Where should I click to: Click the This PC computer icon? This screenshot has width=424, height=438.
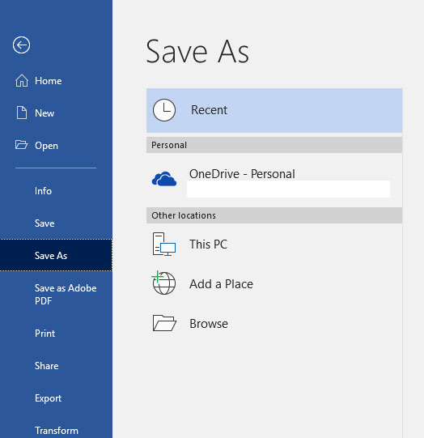pyautogui.click(x=164, y=245)
